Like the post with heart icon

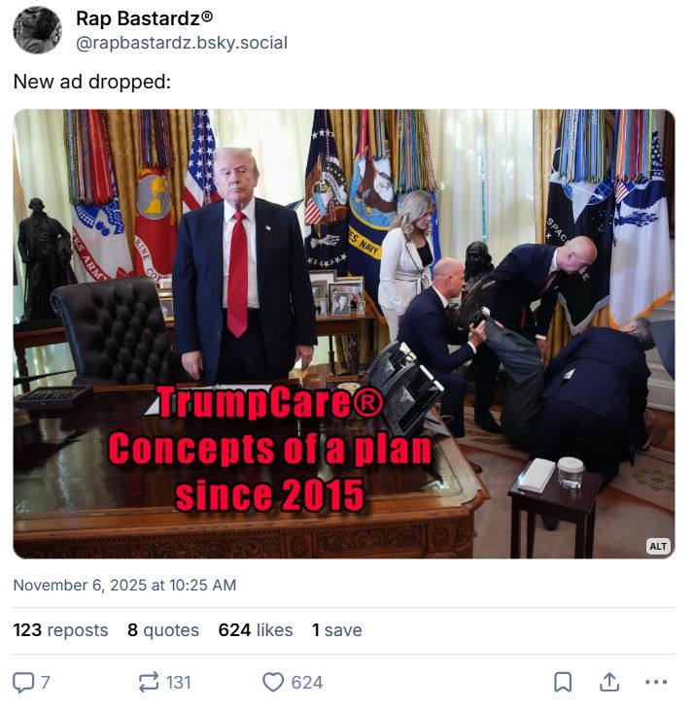pyautogui.click(x=273, y=682)
